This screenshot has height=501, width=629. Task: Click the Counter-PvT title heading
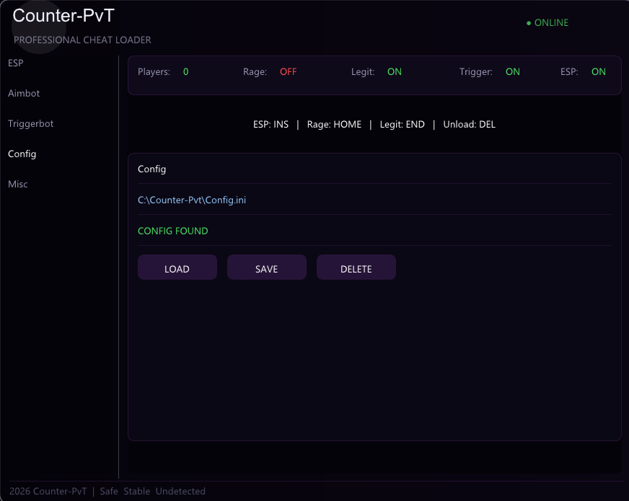coord(63,16)
